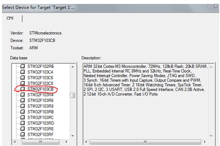Click the circled STM32F103CB chip icon

pos(23,89)
